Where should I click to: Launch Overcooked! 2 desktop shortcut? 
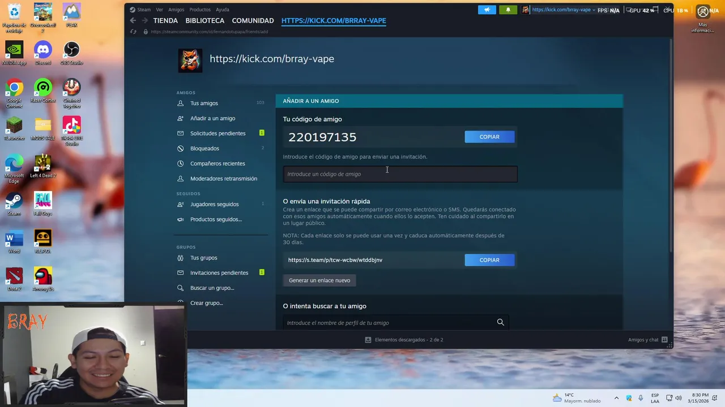click(43, 17)
